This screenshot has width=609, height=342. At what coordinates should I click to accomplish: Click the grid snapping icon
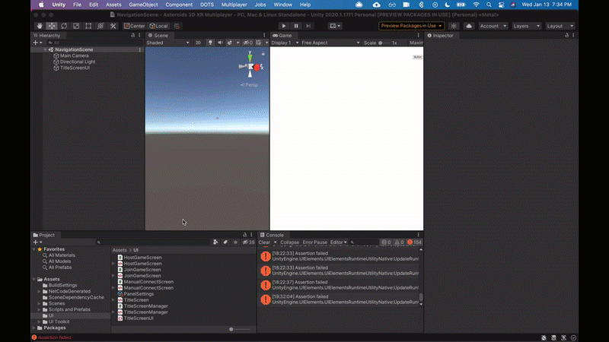pos(177,26)
